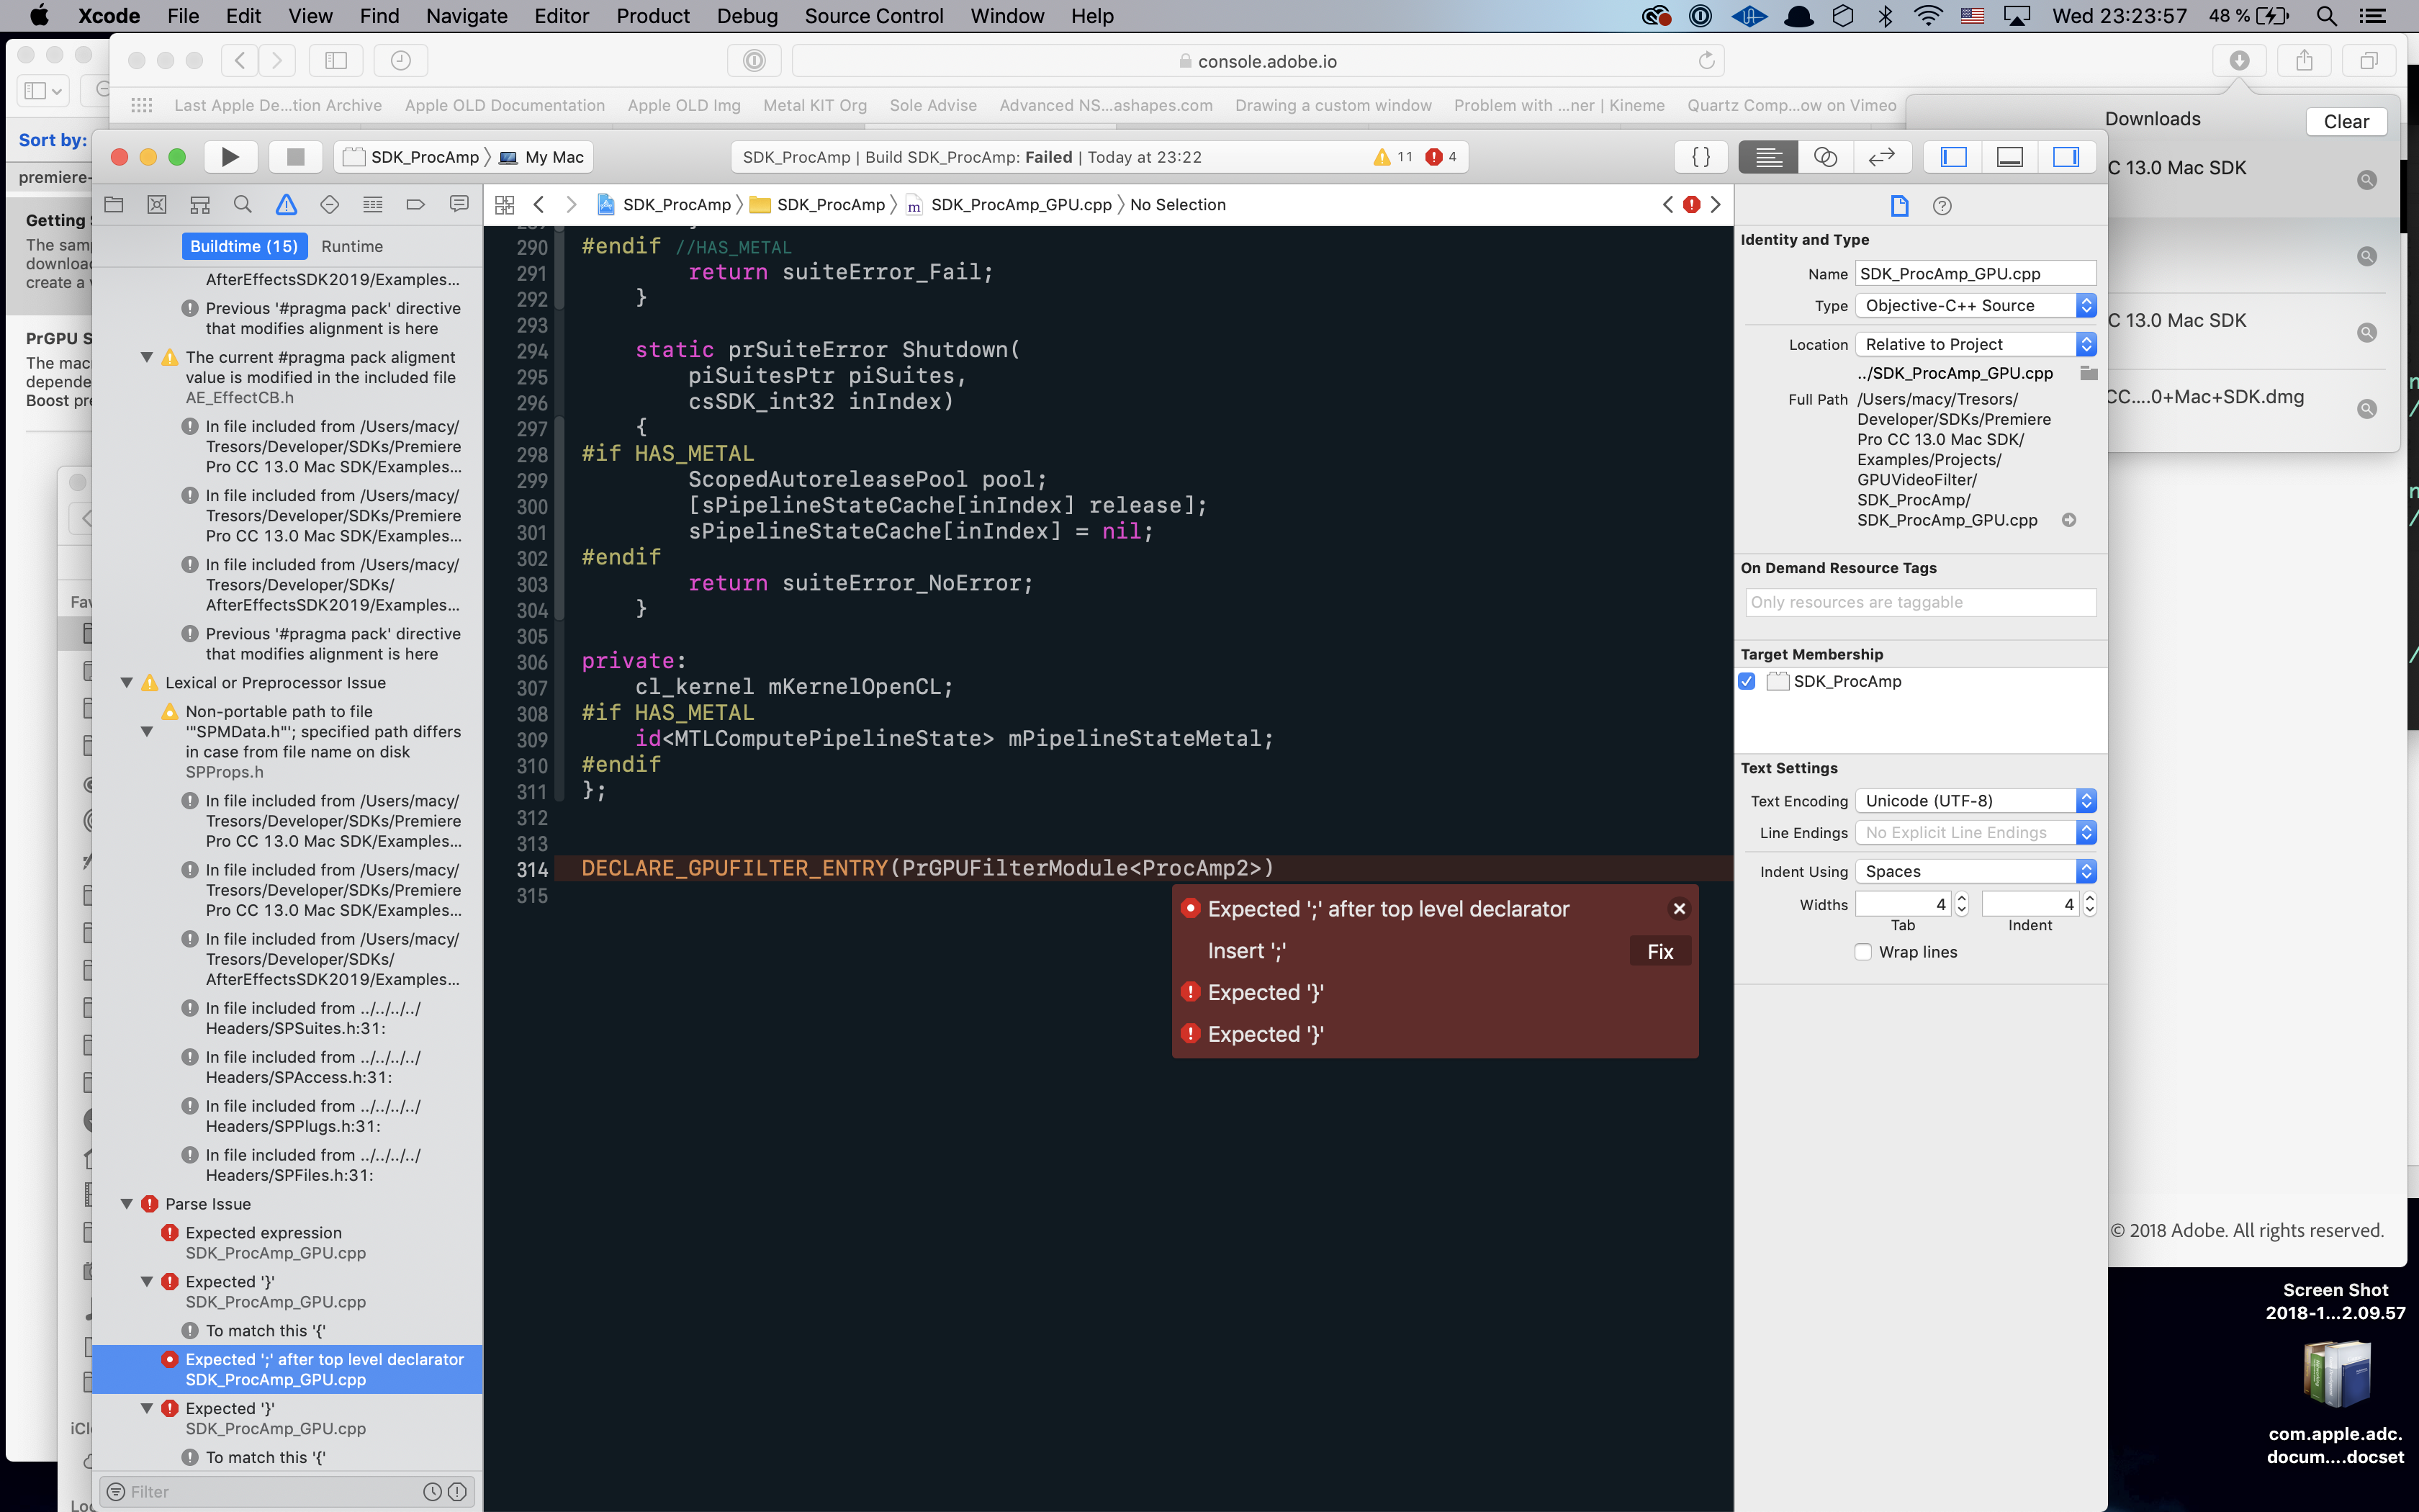Toggle the SDK_ProcAmp target membership checkbox
The image size is (2419, 1512).
(x=1749, y=681)
